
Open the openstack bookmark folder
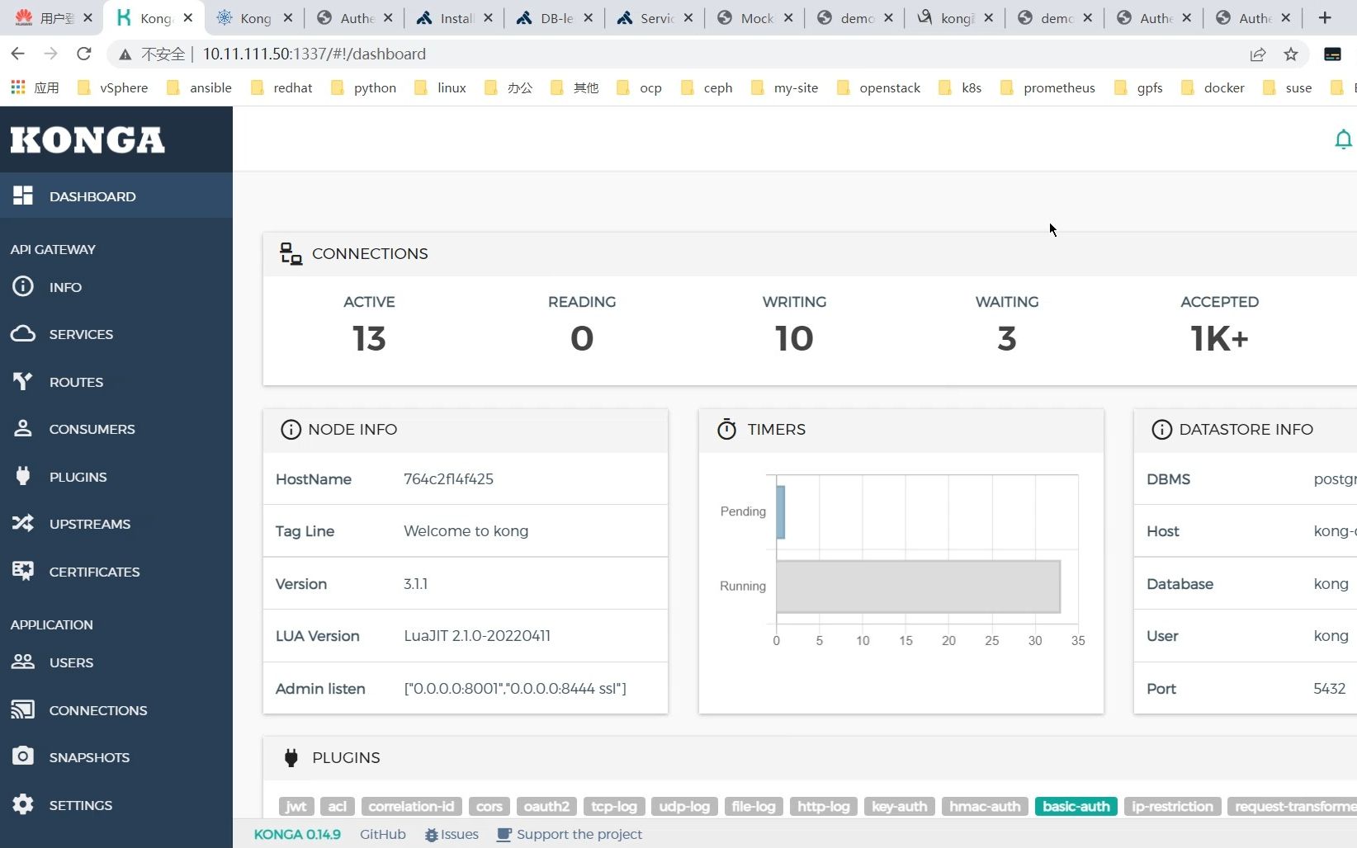(879, 87)
